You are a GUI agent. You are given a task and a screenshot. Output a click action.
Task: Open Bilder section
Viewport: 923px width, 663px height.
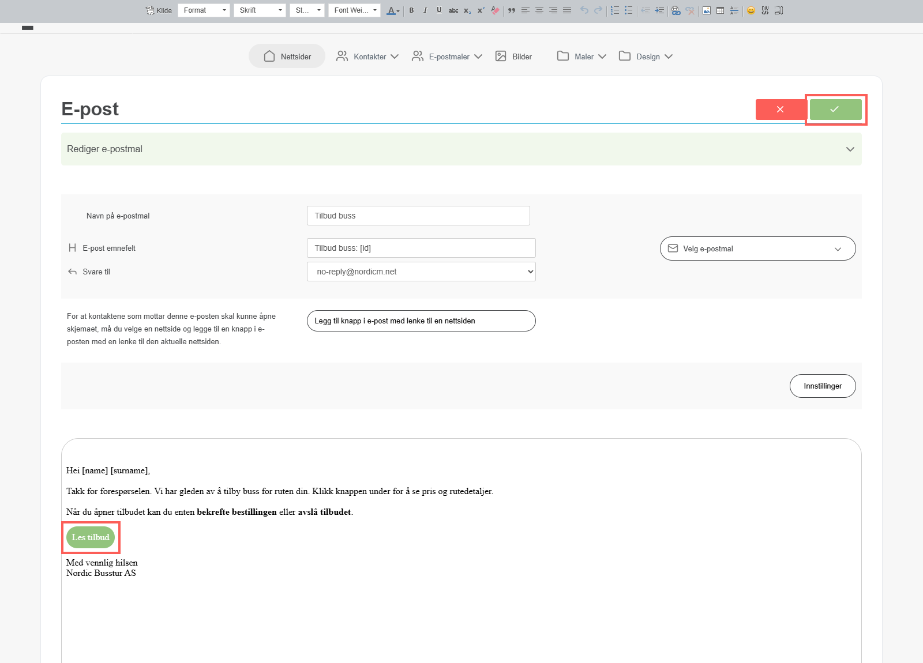(513, 56)
